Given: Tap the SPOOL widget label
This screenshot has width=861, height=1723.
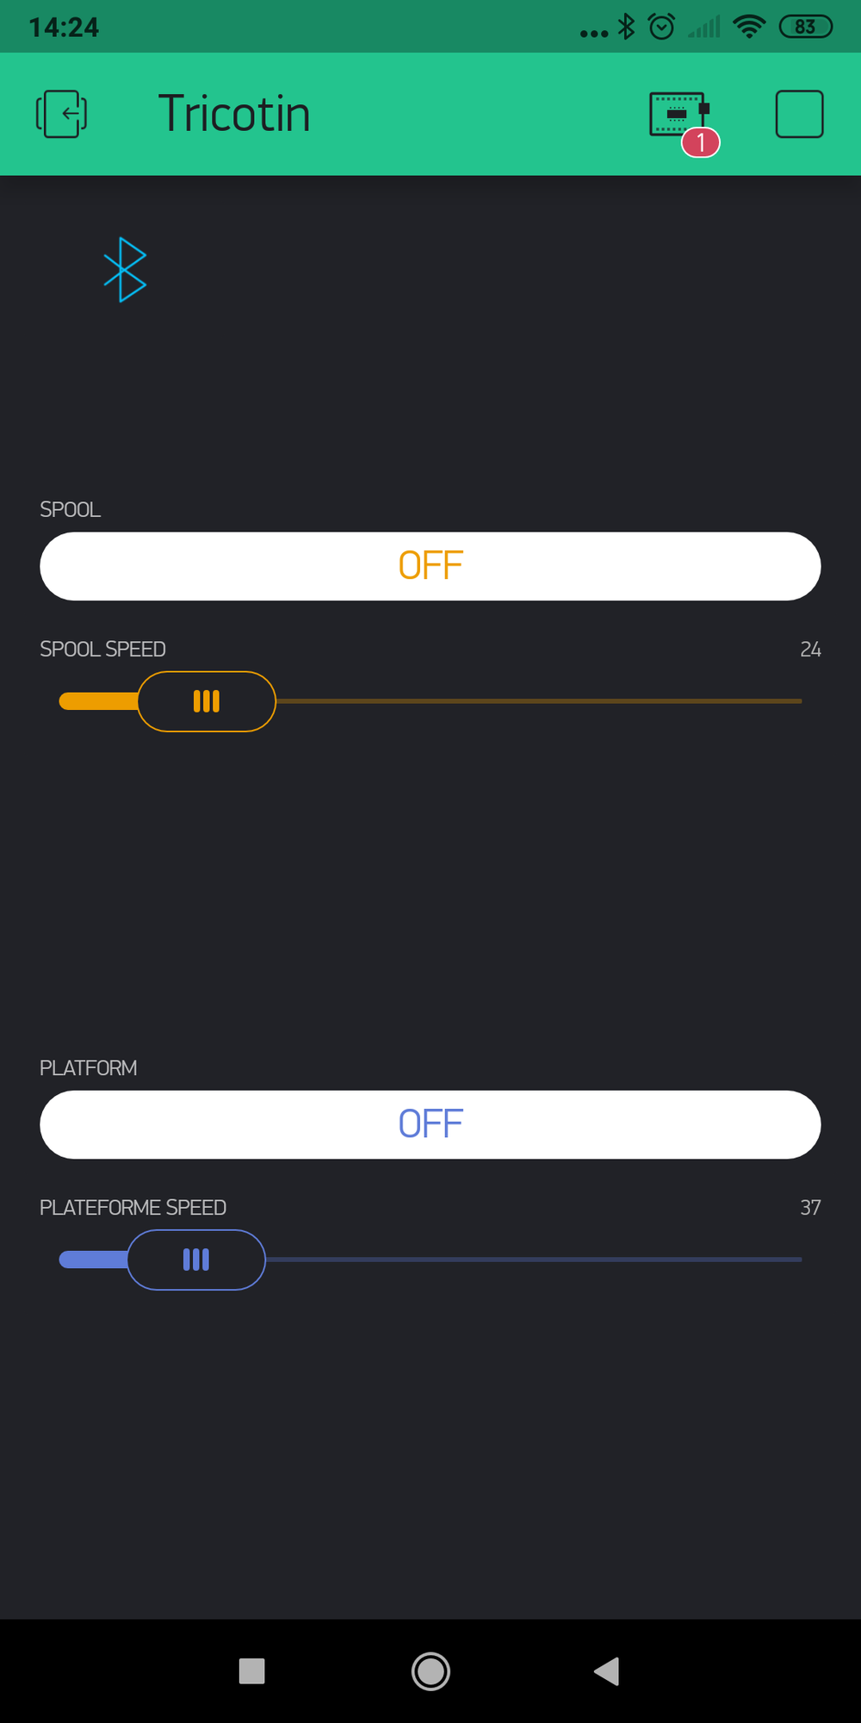Looking at the screenshot, I should pyautogui.click(x=71, y=510).
